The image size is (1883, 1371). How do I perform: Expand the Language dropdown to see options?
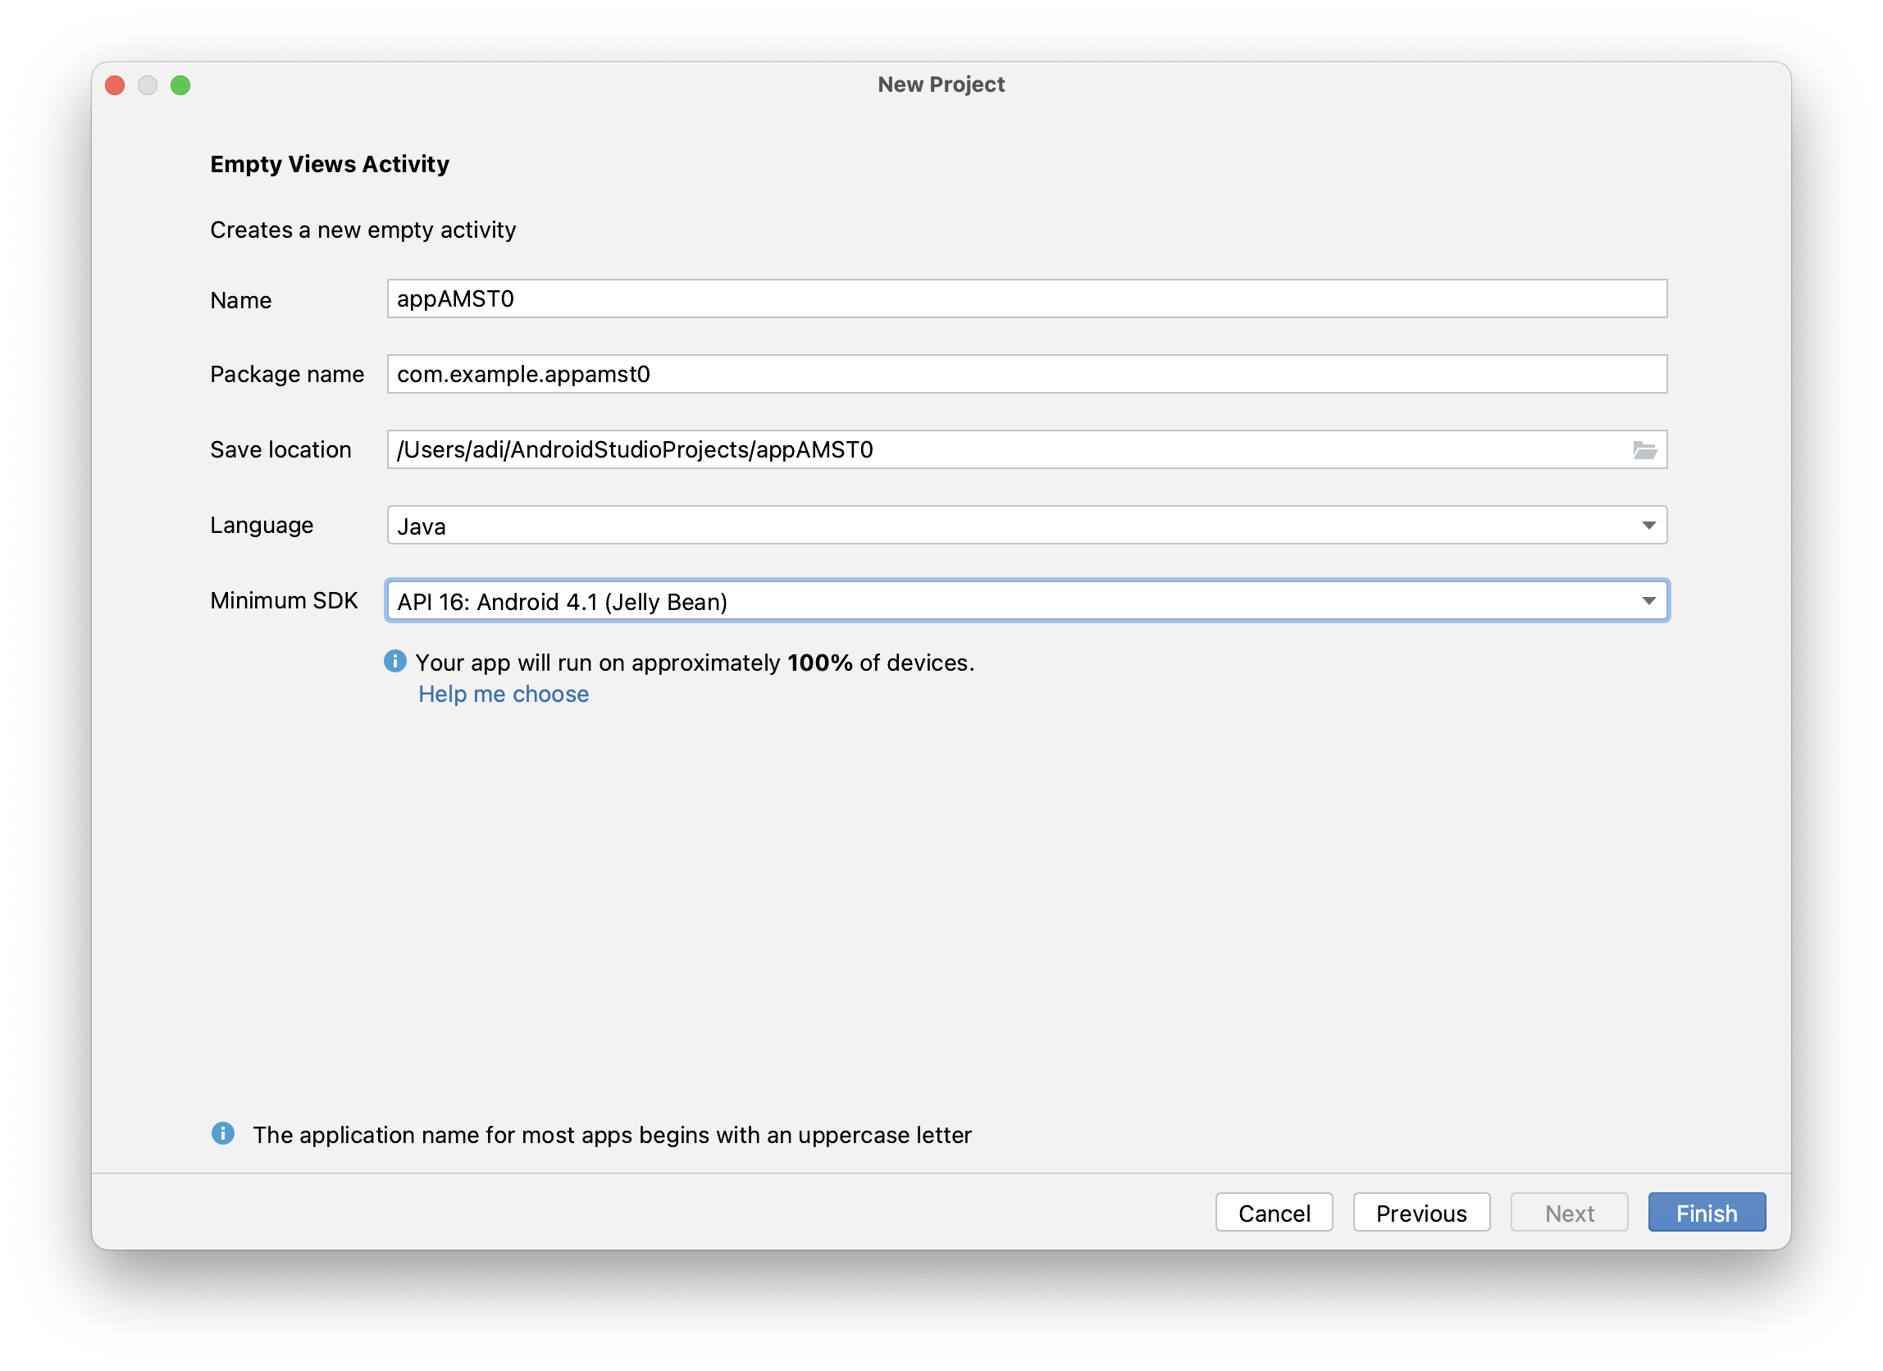click(x=1649, y=523)
